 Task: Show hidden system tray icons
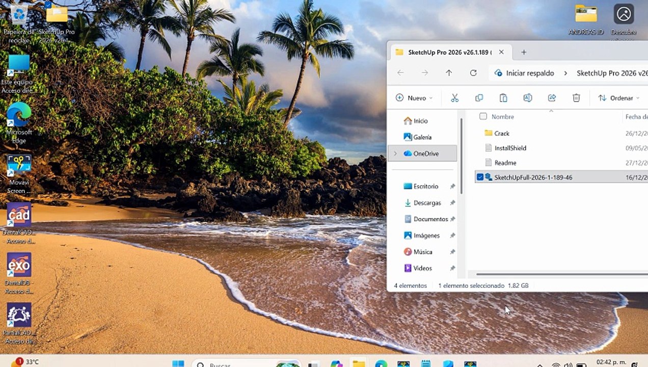coord(540,364)
